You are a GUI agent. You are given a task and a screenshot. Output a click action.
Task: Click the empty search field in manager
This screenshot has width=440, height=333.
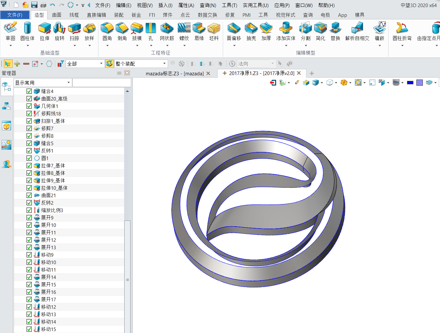[x=102, y=83]
